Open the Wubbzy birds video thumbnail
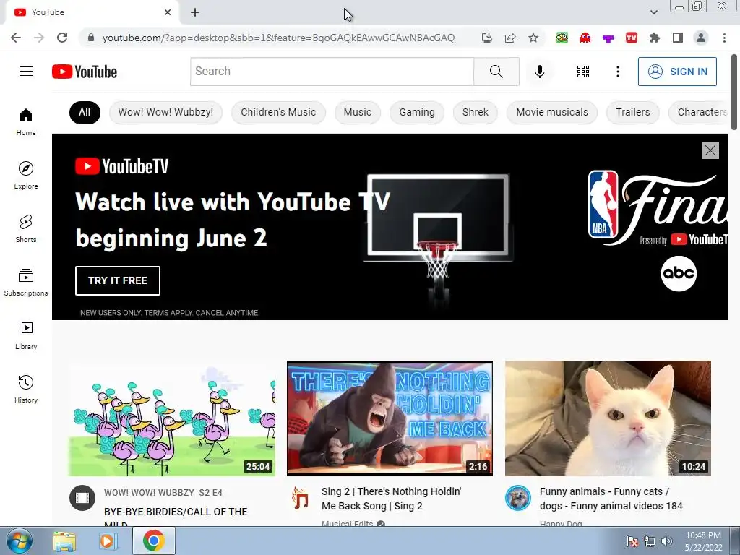This screenshot has height=555, width=740. tap(172, 418)
